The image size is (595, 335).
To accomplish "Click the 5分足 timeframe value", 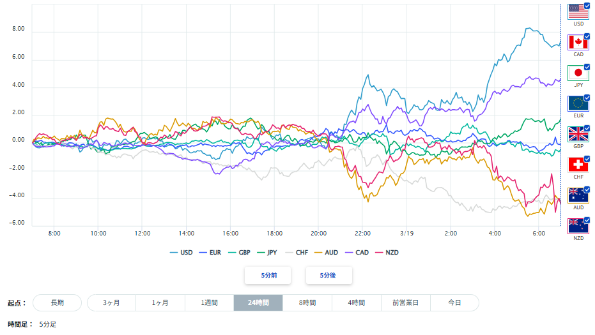I will coord(48,324).
